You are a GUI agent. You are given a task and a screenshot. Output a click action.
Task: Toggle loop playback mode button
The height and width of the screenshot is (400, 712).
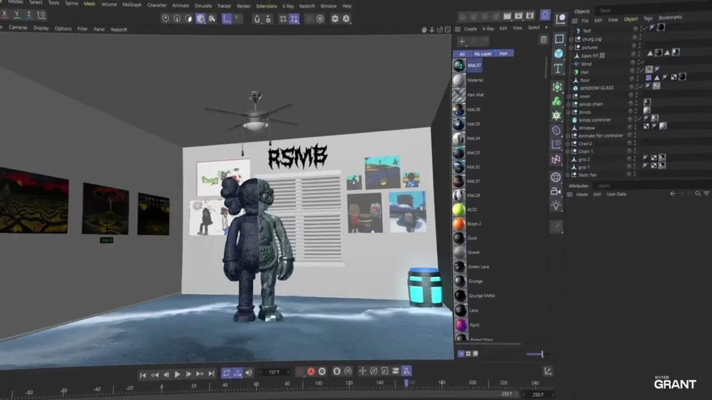[x=226, y=373]
